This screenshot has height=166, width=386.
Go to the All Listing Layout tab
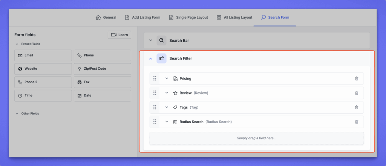point(234,17)
